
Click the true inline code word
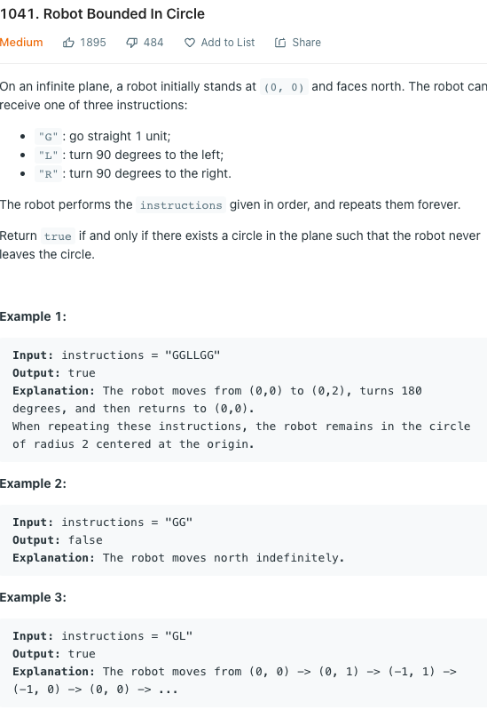click(58, 236)
